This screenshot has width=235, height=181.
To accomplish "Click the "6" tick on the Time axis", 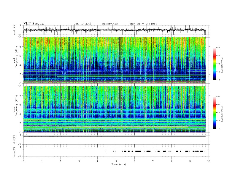I will 134,161.
